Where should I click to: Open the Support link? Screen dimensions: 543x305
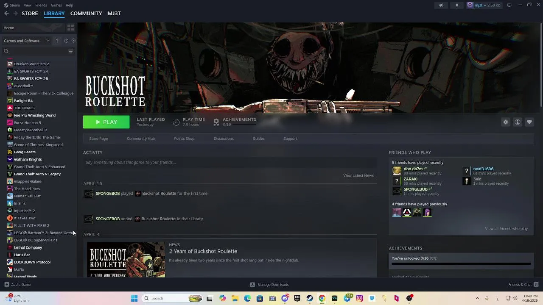tap(290, 139)
